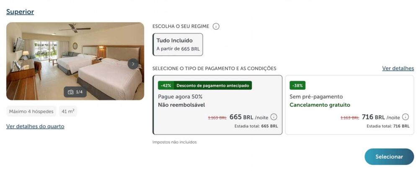Click the -42% discount badge
419x171 pixels.
pyautogui.click(x=166, y=85)
